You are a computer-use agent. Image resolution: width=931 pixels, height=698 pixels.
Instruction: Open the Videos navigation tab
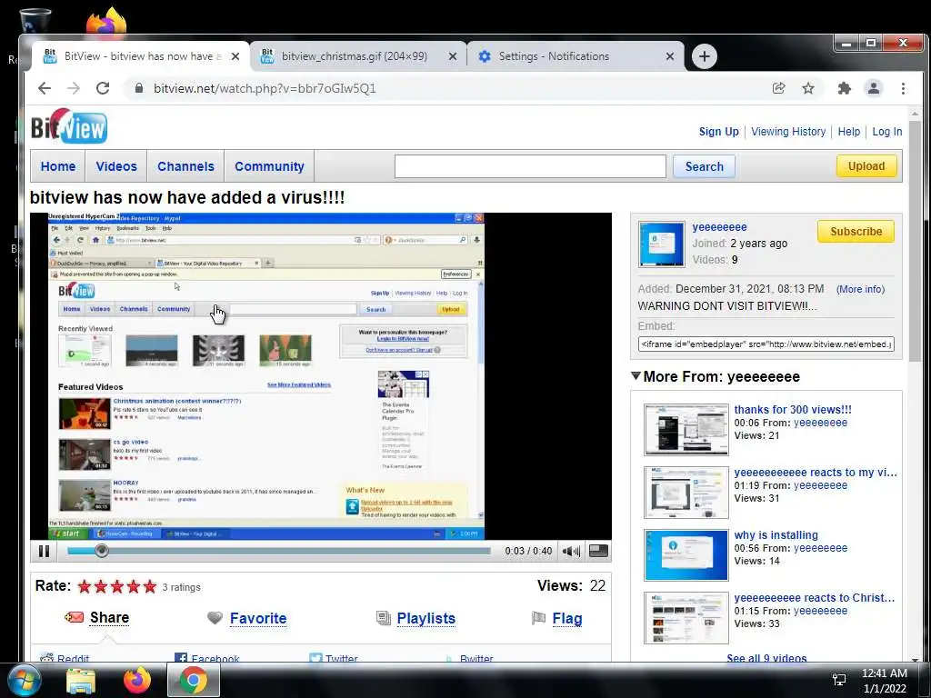(x=116, y=166)
